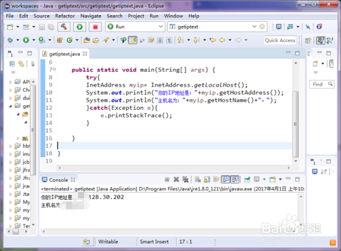Click Terminate icon in Console toolbar
Image resolution: width=341 pixels, height=251 pixels.
[167, 179]
